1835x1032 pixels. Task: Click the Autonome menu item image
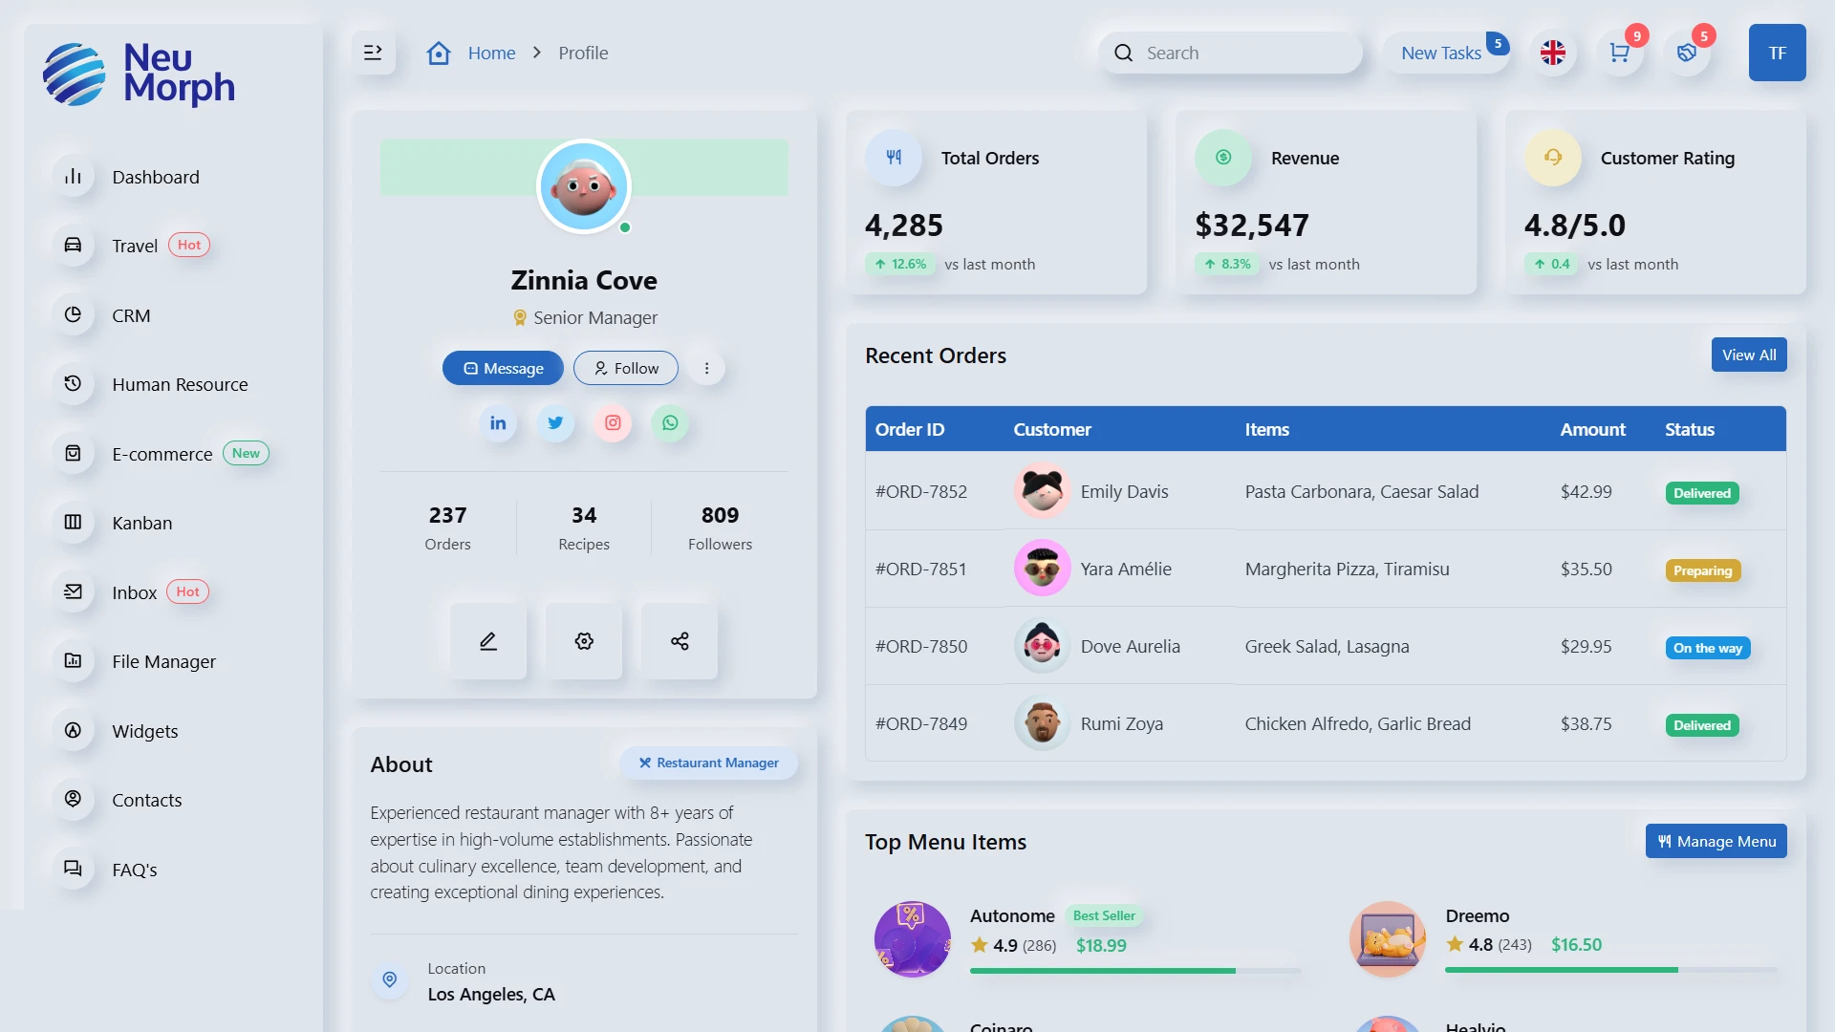[913, 939]
